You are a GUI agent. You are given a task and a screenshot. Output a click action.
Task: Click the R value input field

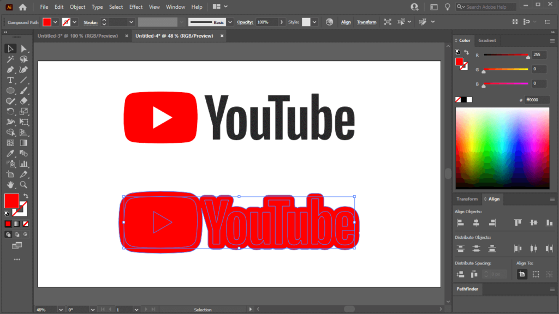click(539, 55)
